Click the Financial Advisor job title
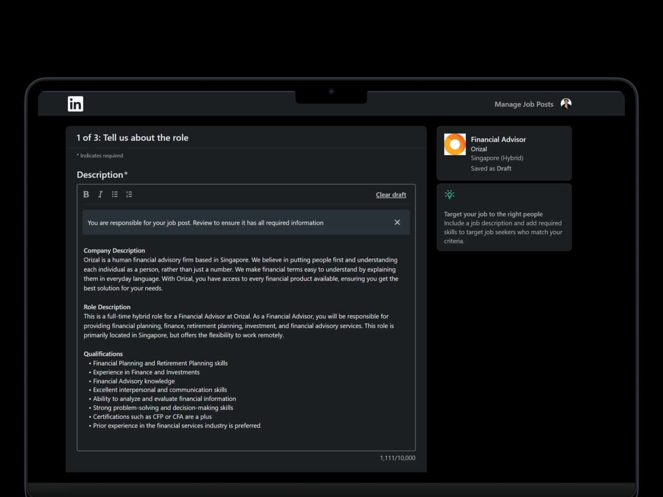 tap(498, 140)
